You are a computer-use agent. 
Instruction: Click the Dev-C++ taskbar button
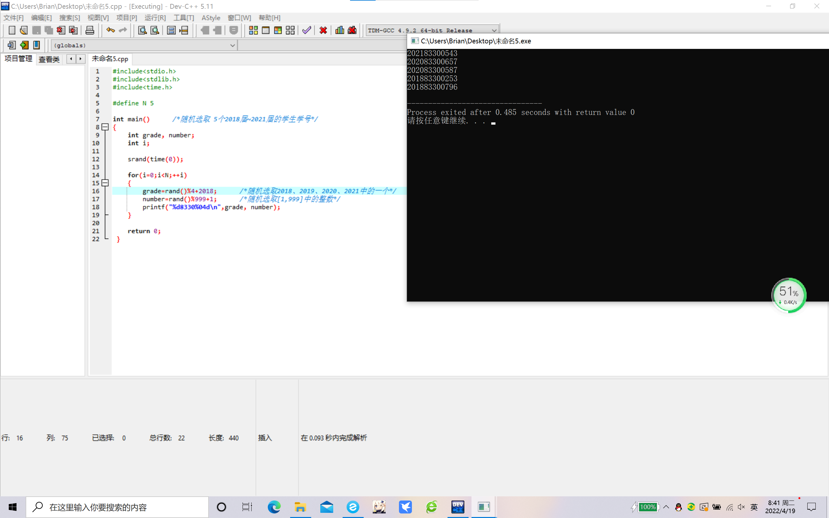point(458,507)
